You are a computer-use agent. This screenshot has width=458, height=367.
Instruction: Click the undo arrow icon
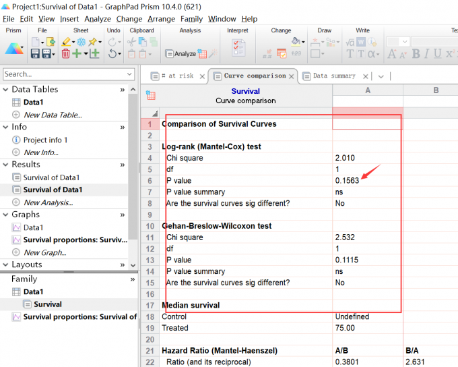(112, 53)
